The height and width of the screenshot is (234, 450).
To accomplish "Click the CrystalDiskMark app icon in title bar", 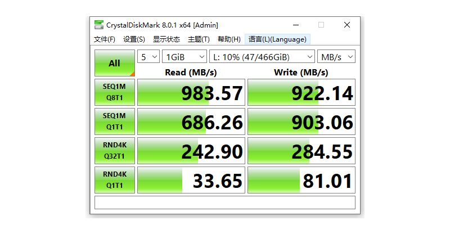I will [99, 25].
